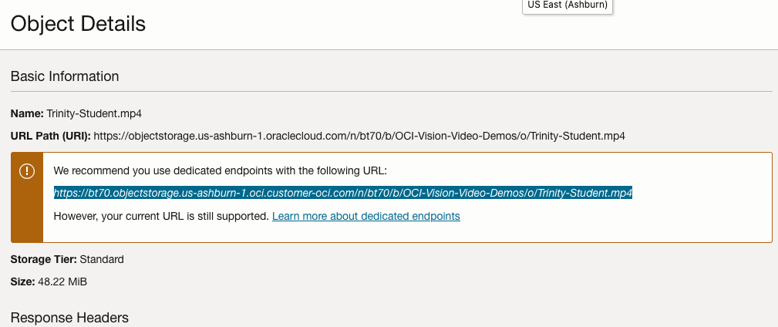
Task: Click the Object Details page title
Action: click(78, 24)
